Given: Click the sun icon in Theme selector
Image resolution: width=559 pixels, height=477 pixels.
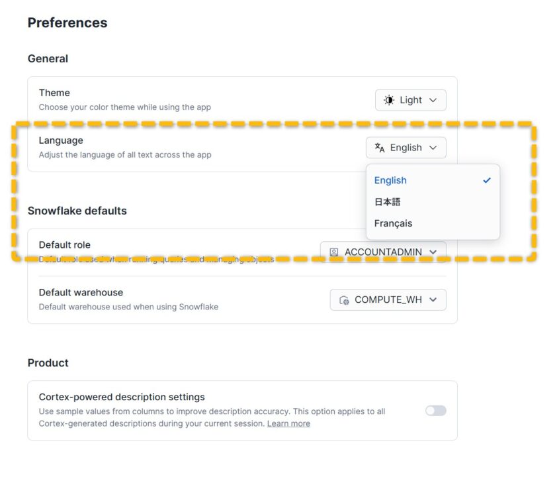Looking at the screenshot, I should click(389, 100).
